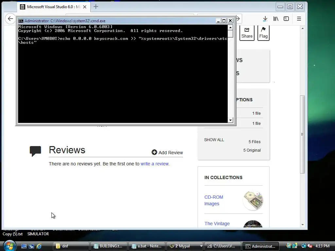This screenshot has width=335, height=251.
Task: Click the browser page scroll down arrow
Action: 303,225
